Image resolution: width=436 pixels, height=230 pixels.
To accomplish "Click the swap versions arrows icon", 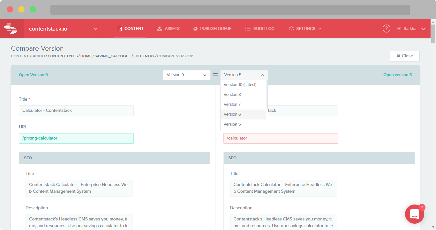I will pos(215,75).
